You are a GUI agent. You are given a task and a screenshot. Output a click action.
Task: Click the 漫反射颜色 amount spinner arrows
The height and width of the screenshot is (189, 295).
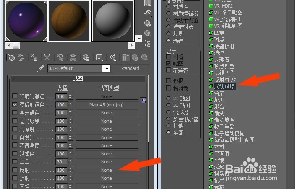pos(70,105)
